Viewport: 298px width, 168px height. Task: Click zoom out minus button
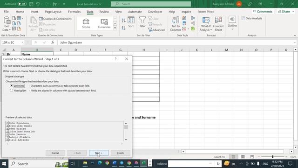click(x=259, y=157)
